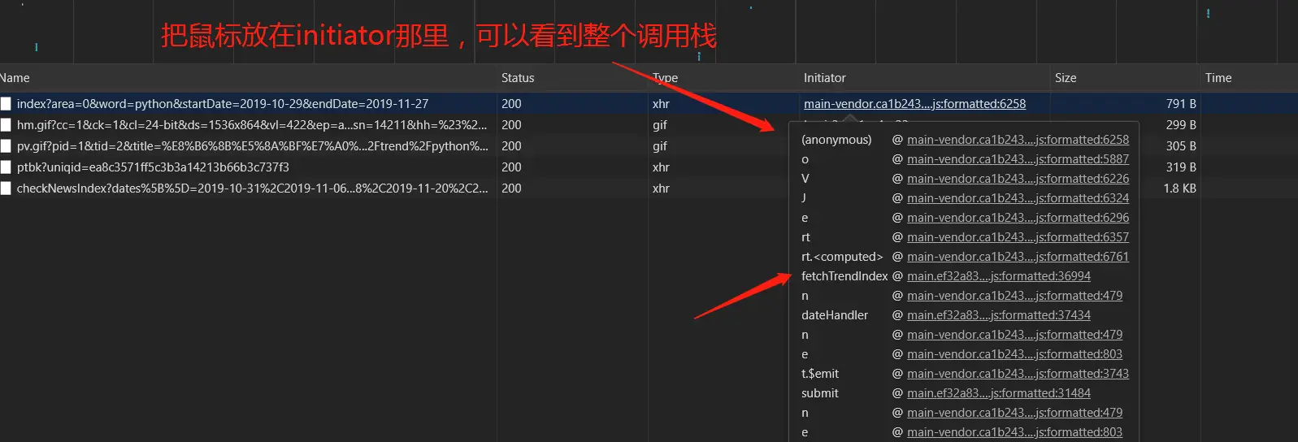Screen dimensions: 1298x442
Task: Open the formatted:6324 link beside function J
Action: pyautogui.click(x=1018, y=198)
